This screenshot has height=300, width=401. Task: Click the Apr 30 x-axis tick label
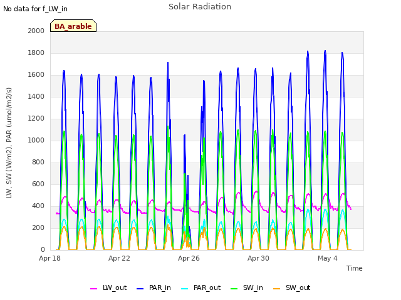[258, 258]
